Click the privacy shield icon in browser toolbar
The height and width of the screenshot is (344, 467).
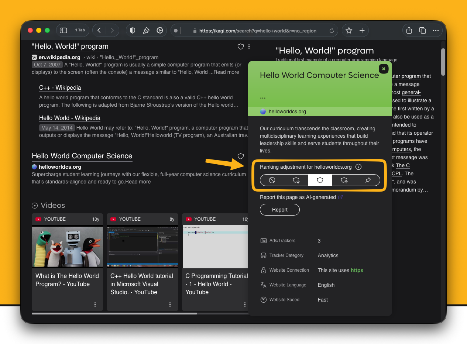tap(133, 31)
